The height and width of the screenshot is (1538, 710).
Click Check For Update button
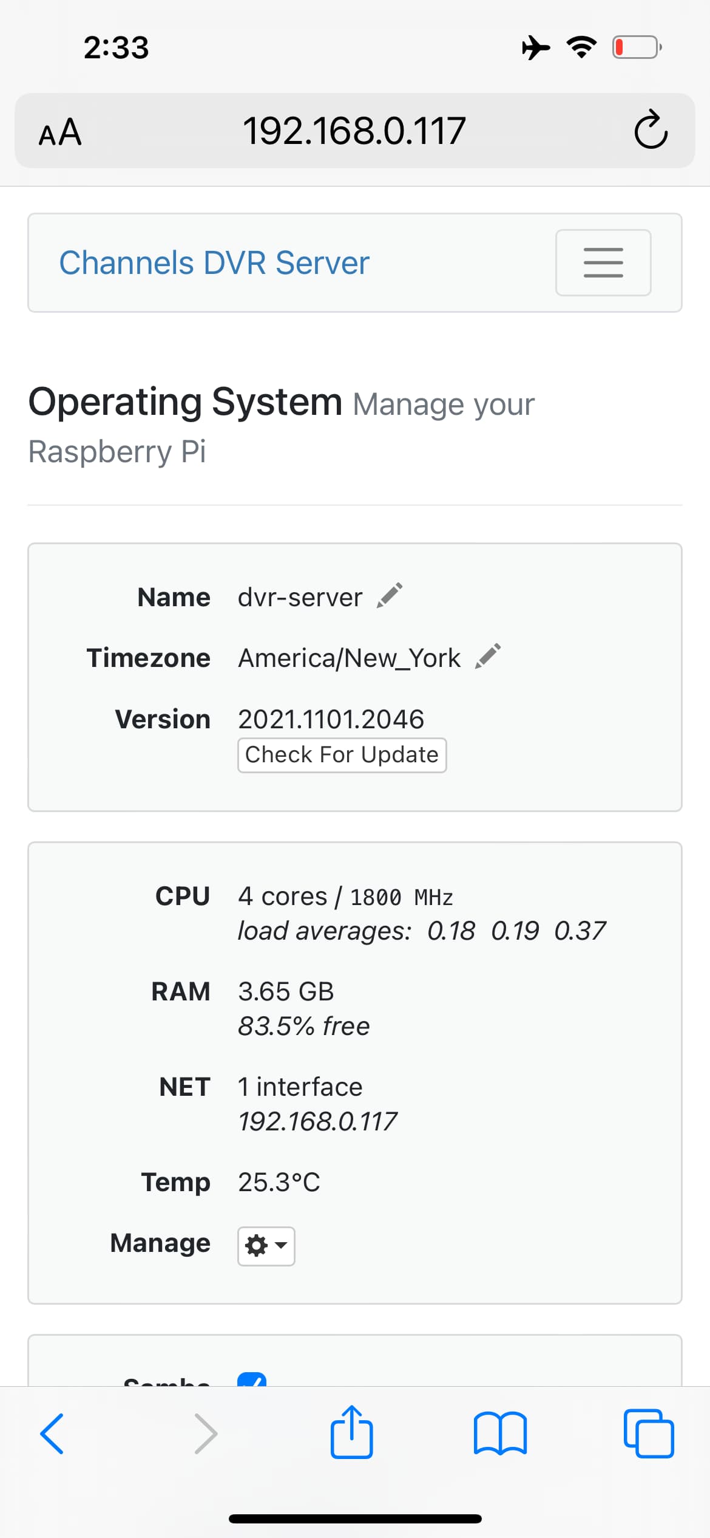pyautogui.click(x=342, y=755)
